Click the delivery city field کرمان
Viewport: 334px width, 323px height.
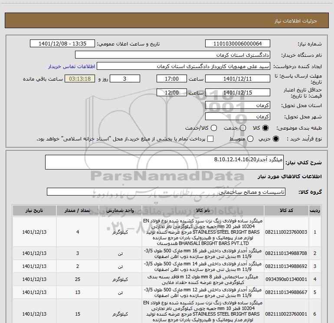238,117
